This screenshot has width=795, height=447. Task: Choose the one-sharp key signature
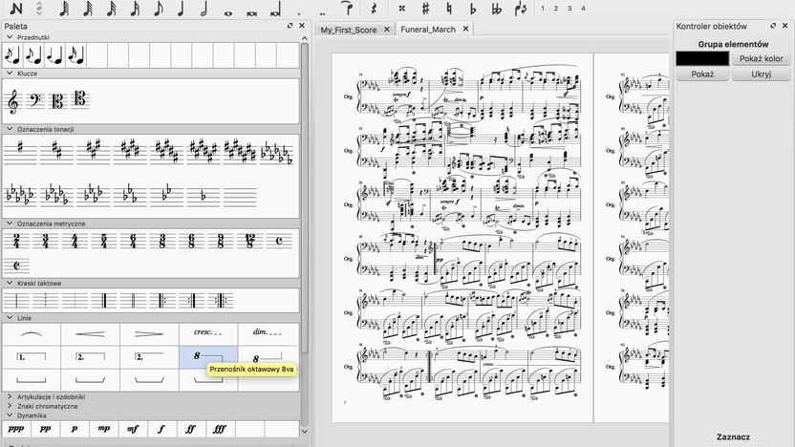click(x=20, y=152)
